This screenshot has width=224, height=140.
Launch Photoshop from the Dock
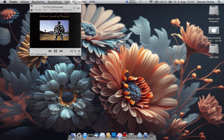(x=114, y=136)
